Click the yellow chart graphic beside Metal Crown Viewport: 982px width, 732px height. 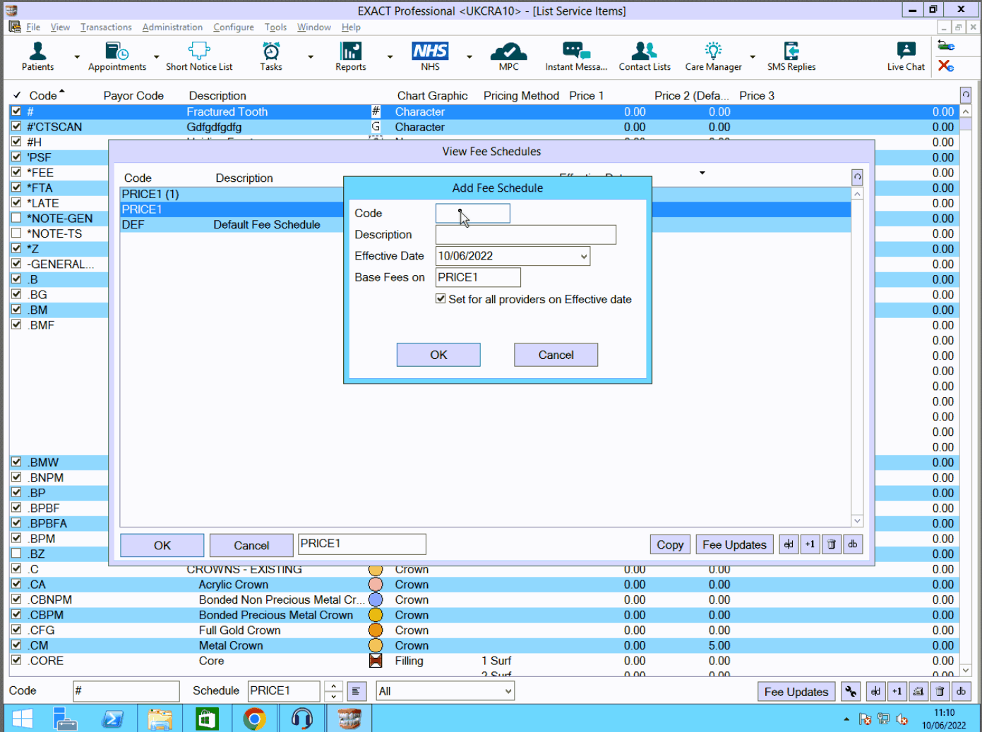tap(375, 645)
